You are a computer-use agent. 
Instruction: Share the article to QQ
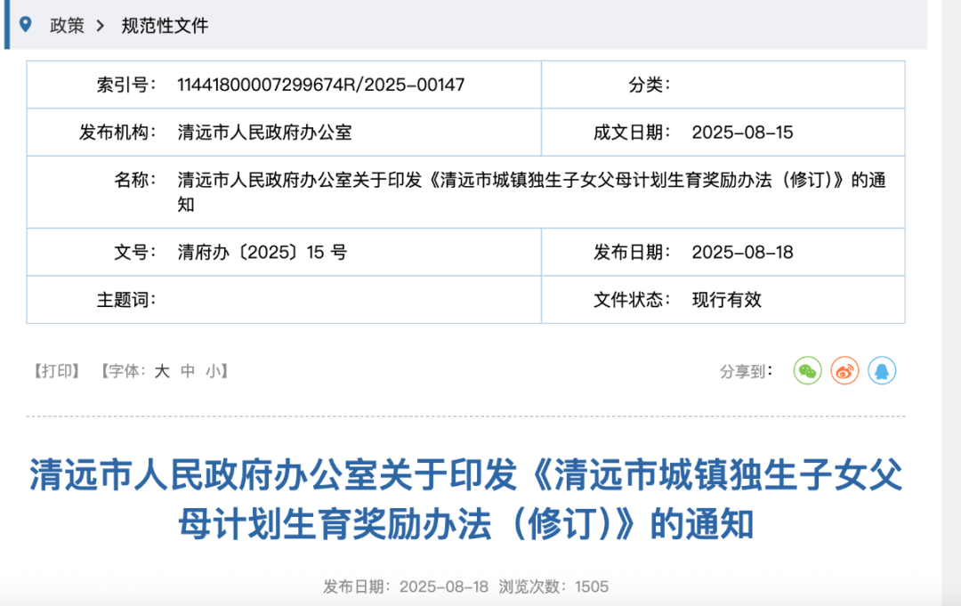pyautogui.click(x=882, y=371)
